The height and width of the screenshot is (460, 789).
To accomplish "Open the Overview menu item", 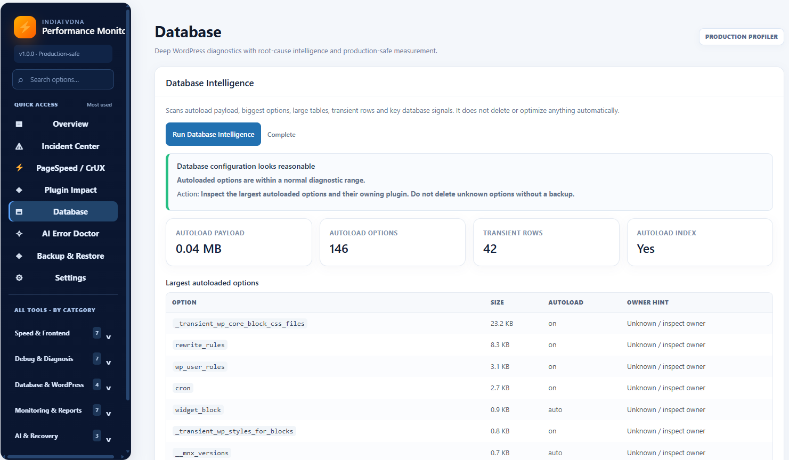I will tap(63, 124).
